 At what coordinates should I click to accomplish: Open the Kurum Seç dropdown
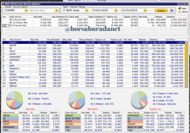tap(56, 11)
